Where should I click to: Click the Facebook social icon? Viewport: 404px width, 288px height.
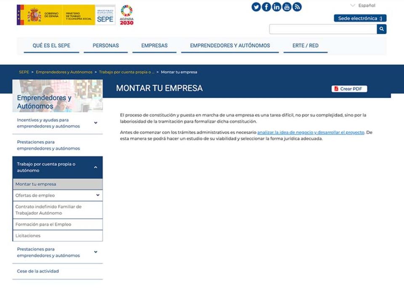click(266, 7)
